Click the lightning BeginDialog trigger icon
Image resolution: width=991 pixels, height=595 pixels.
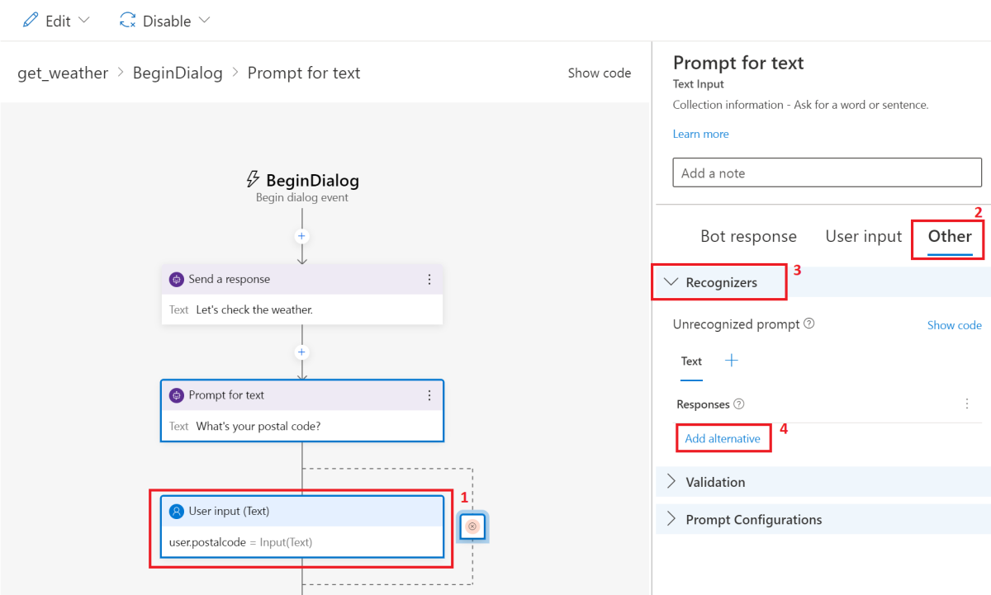click(x=254, y=180)
